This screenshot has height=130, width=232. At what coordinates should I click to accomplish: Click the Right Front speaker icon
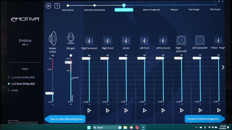coord(108,41)
